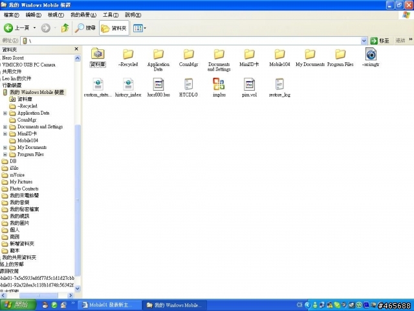Go up one folder level
The height and width of the screenshot is (311, 414).
click(65, 28)
